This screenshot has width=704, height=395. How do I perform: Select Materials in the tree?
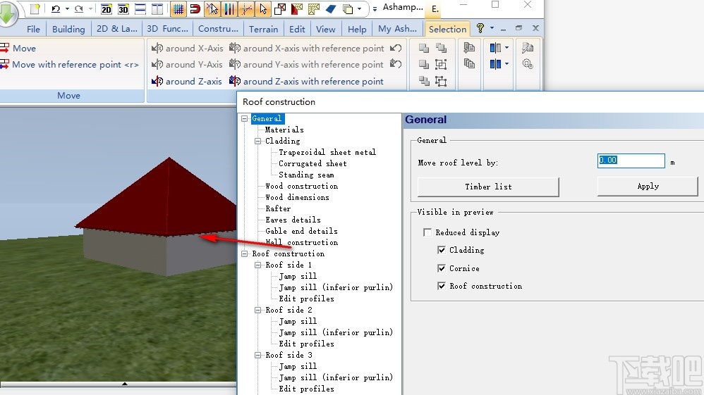tap(284, 130)
